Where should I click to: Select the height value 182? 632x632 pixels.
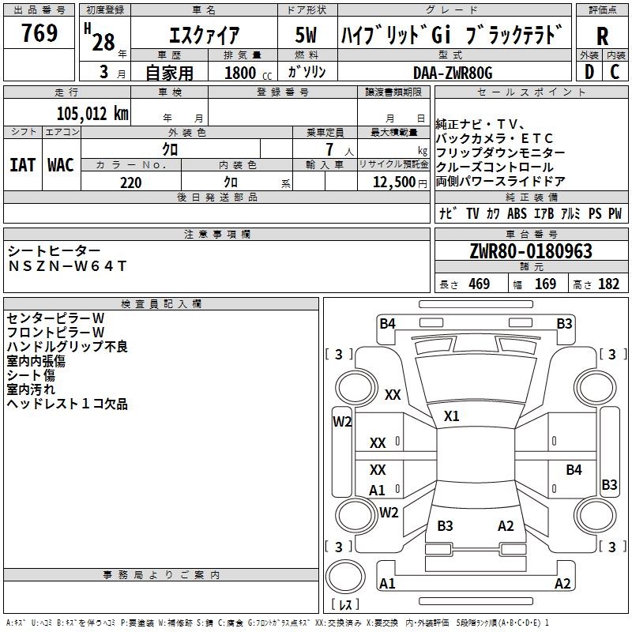click(608, 284)
